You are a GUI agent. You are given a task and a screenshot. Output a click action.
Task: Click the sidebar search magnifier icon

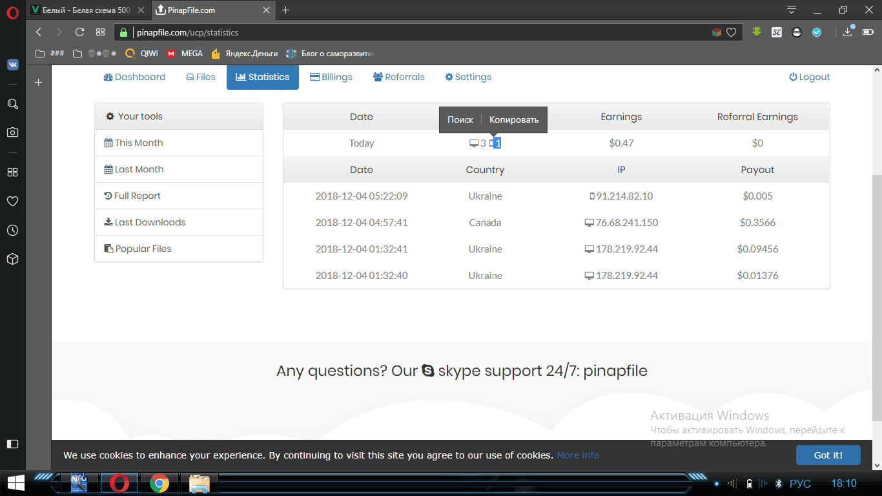pyautogui.click(x=12, y=104)
